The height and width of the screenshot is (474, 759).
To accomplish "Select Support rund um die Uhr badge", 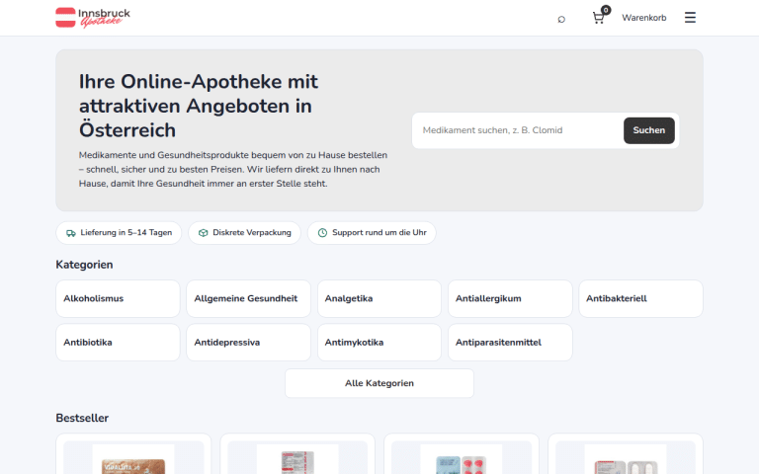I will point(372,233).
